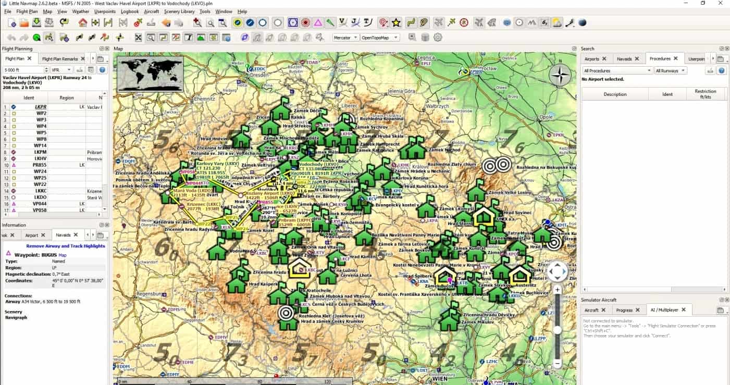Open a flight plan with the folder icon

[x=24, y=22]
